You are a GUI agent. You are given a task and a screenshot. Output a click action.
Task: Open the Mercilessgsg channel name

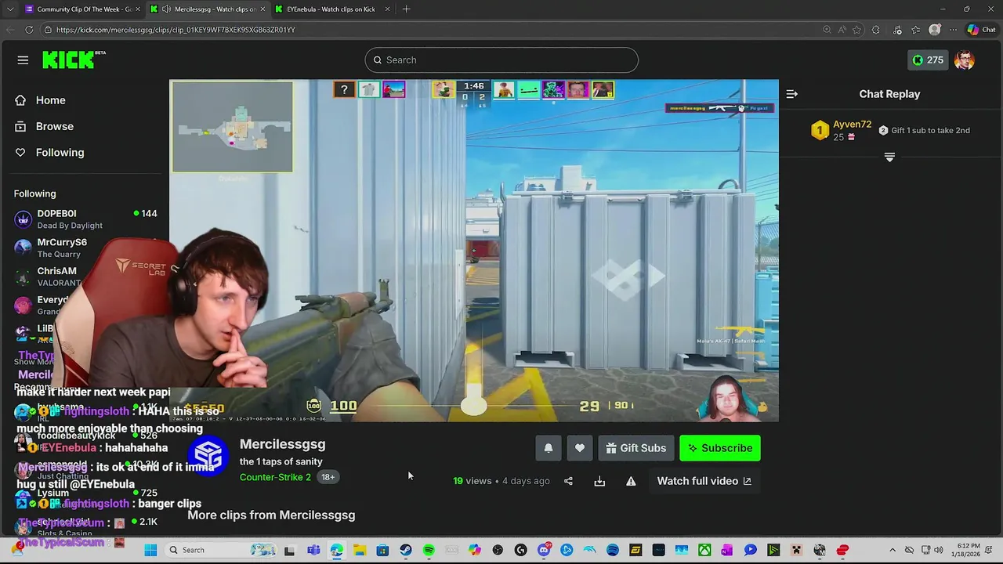pos(283,444)
